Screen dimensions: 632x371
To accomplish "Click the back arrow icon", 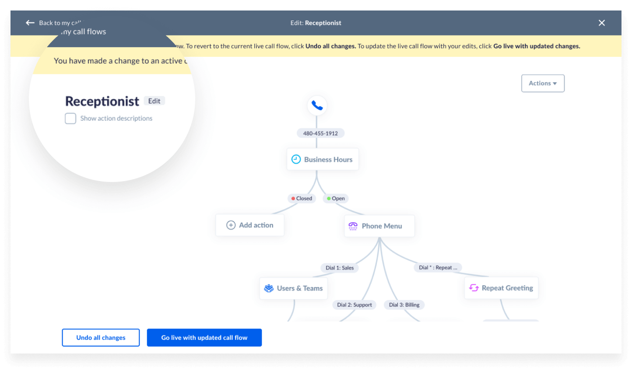I will tap(30, 23).
